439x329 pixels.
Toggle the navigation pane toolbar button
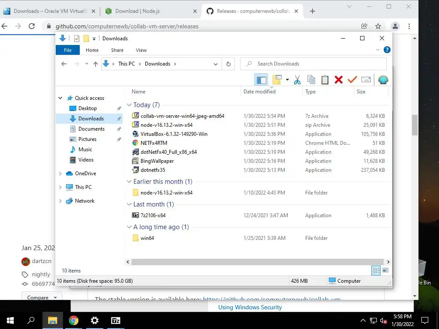point(261,80)
